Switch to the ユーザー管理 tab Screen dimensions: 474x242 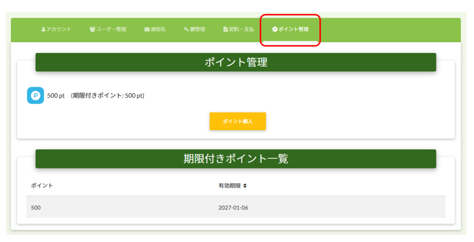[x=111, y=29]
